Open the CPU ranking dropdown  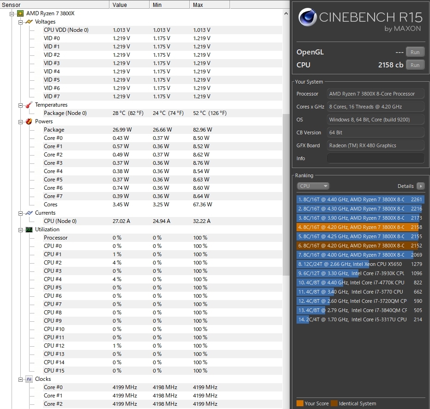click(313, 186)
